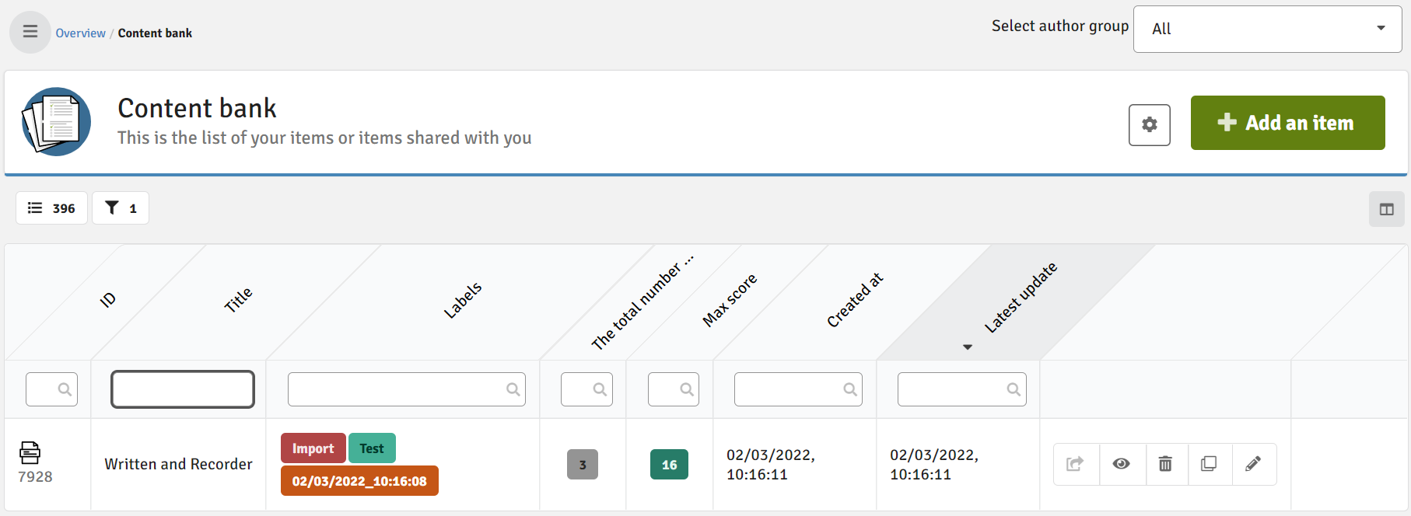
Task: Click the item ID text 7928
Action: [x=35, y=476]
